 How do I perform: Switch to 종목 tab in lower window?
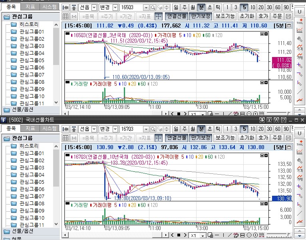pos(11,128)
